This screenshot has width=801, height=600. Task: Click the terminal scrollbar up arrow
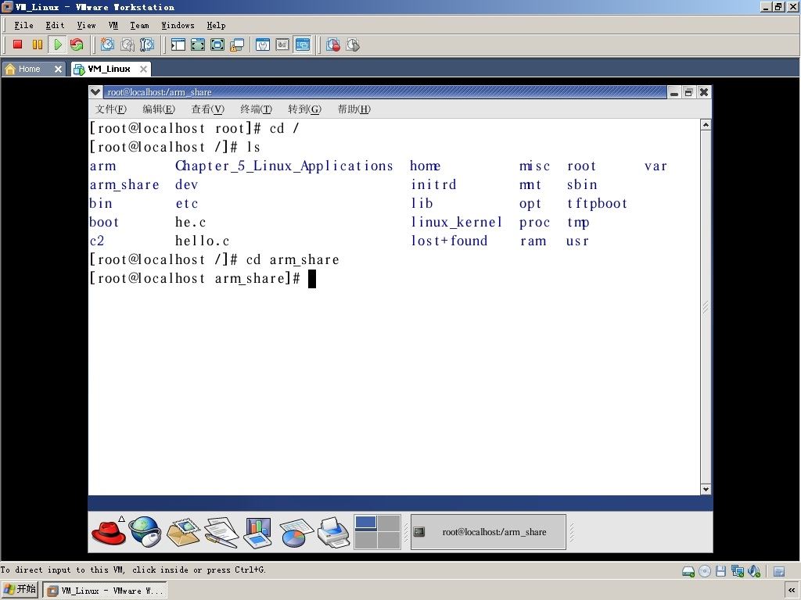point(706,124)
